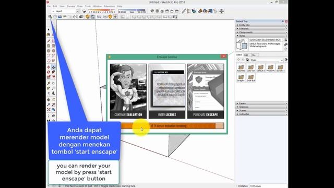This screenshot has width=334, height=188.
Task: Click the Construction Documentation Style name field
Action: tap(266, 40)
